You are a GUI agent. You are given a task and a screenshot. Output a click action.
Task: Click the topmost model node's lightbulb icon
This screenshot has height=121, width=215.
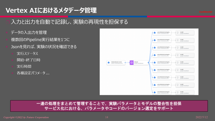pos(178,33)
